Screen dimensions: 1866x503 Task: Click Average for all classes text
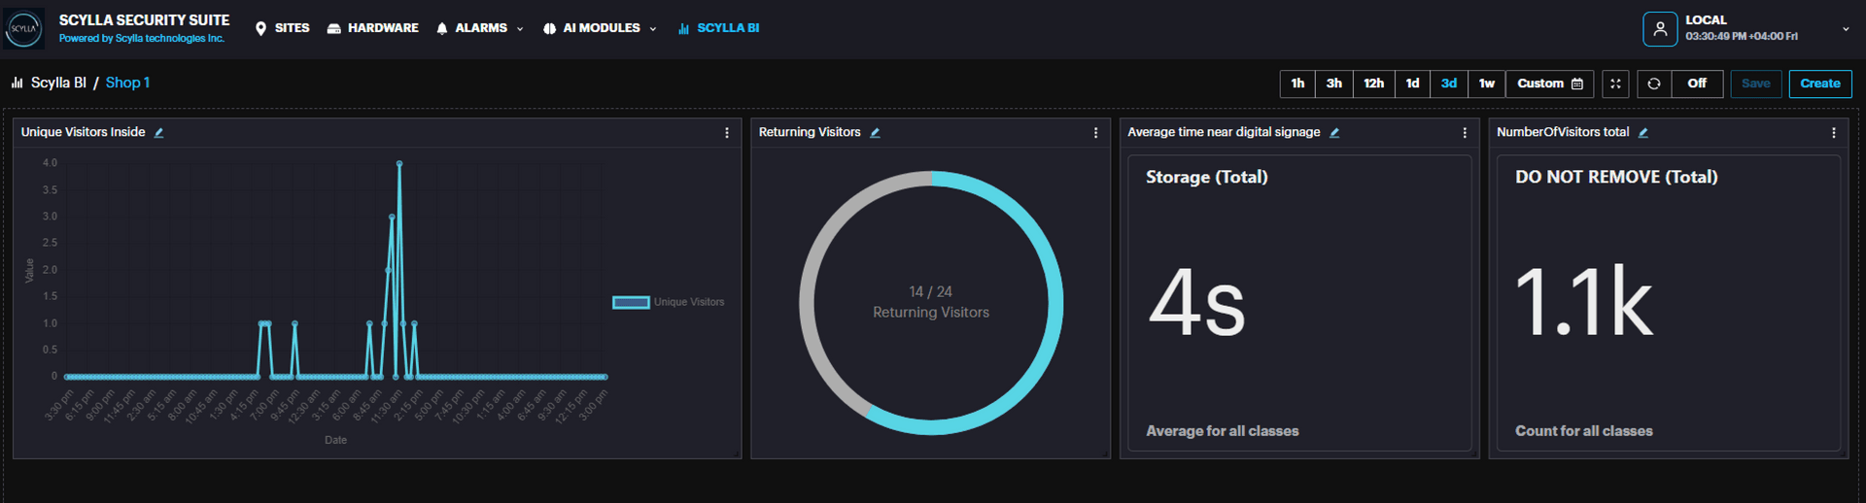[1222, 431]
